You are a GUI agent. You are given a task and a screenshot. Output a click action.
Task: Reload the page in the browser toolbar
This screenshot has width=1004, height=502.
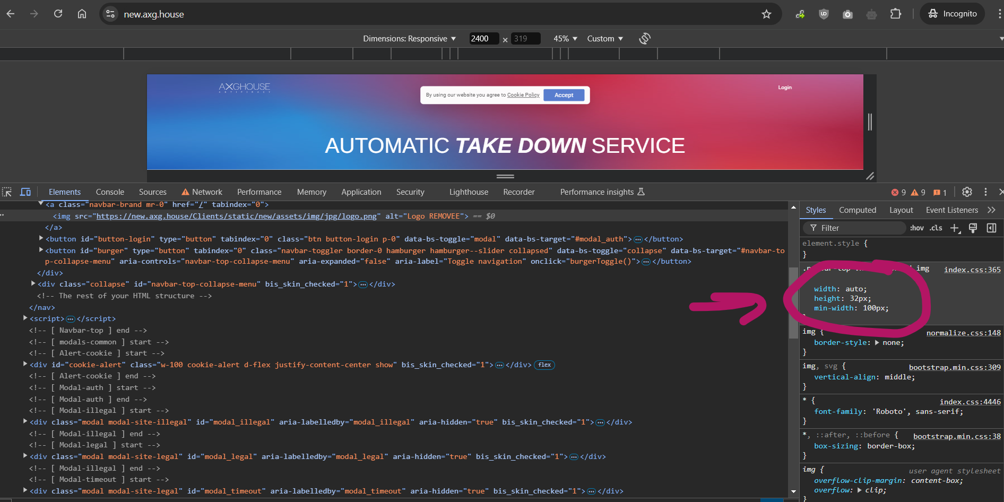[58, 14]
